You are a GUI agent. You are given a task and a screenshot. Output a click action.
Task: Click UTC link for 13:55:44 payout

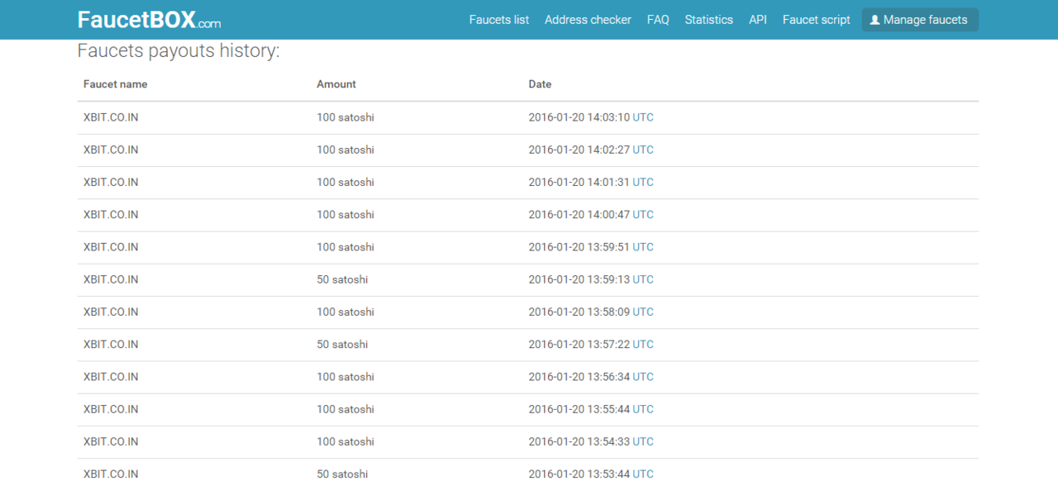(642, 409)
